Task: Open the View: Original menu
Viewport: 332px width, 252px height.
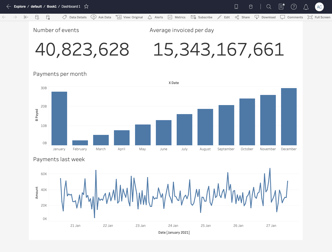Action: pyautogui.click(x=129, y=17)
